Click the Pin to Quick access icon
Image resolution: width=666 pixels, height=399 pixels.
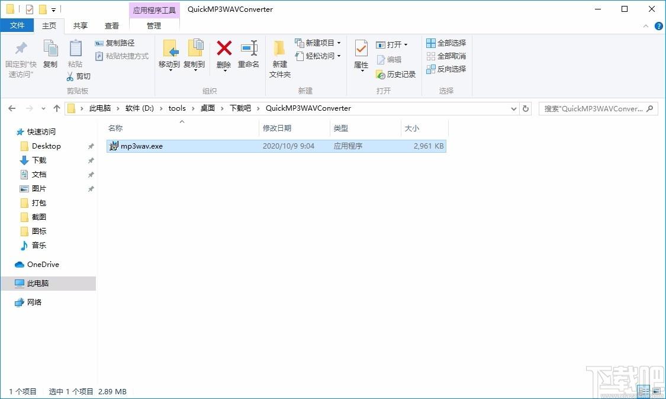[x=21, y=48]
